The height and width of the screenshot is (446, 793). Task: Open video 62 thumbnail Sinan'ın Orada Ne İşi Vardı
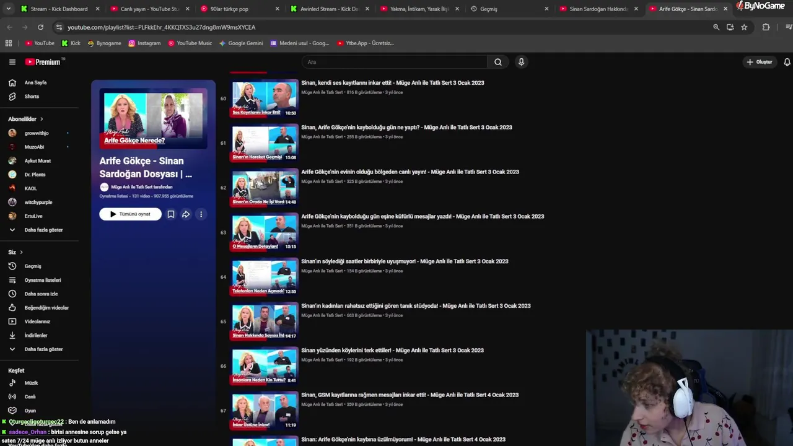pyautogui.click(x=265, y=188)
